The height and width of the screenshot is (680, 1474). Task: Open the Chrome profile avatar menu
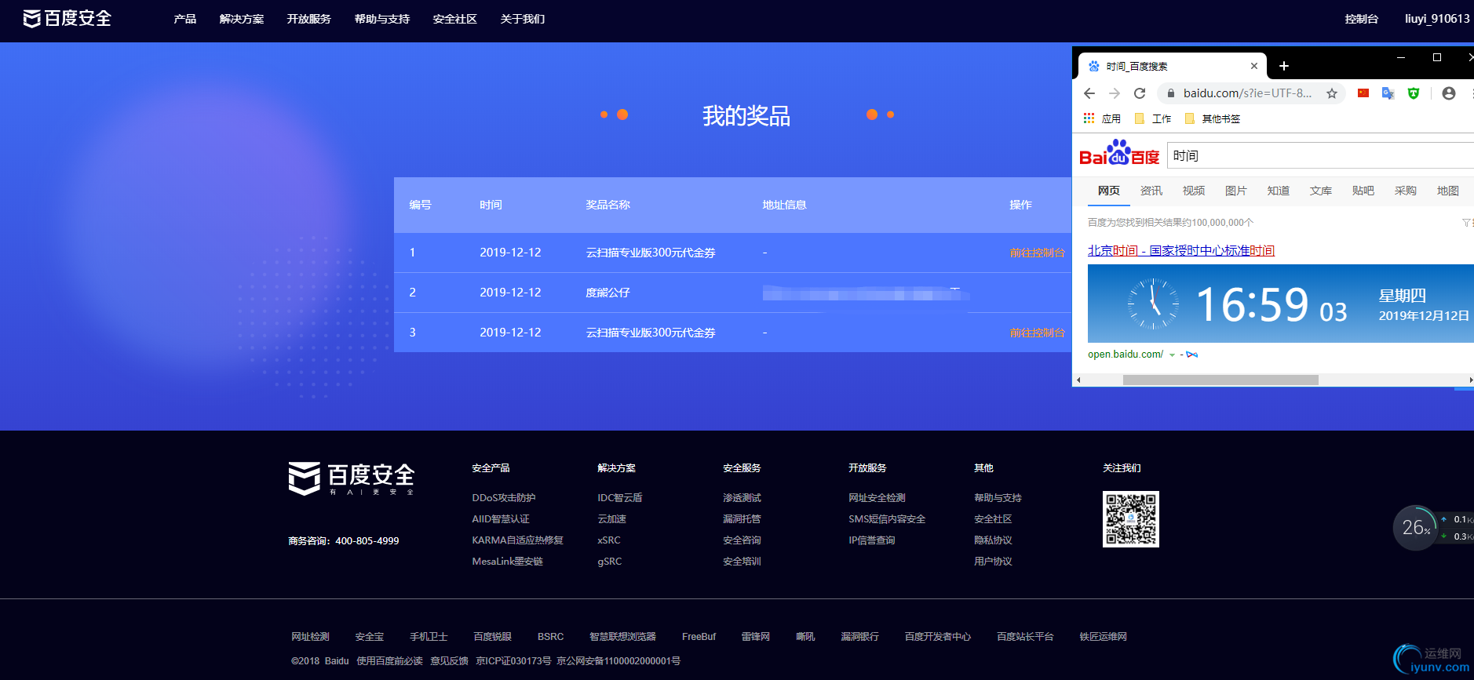1449,93
